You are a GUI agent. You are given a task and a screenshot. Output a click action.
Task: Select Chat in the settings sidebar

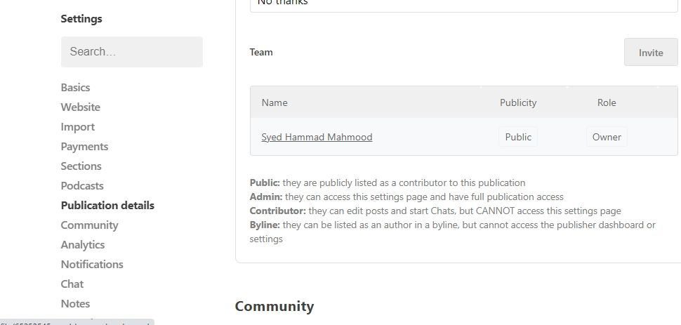click(72, 284)
